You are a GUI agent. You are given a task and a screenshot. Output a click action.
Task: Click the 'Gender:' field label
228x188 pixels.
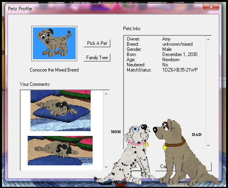[134, 49]
